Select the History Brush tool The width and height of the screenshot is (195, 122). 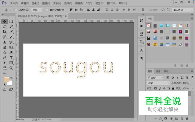click(11, 42)
